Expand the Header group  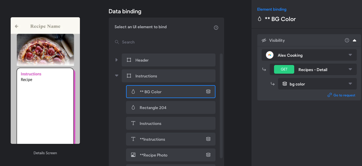point(117,60)
